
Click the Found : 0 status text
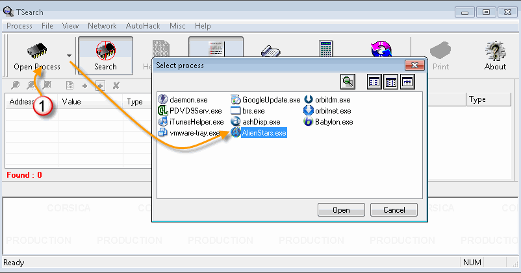24,175
